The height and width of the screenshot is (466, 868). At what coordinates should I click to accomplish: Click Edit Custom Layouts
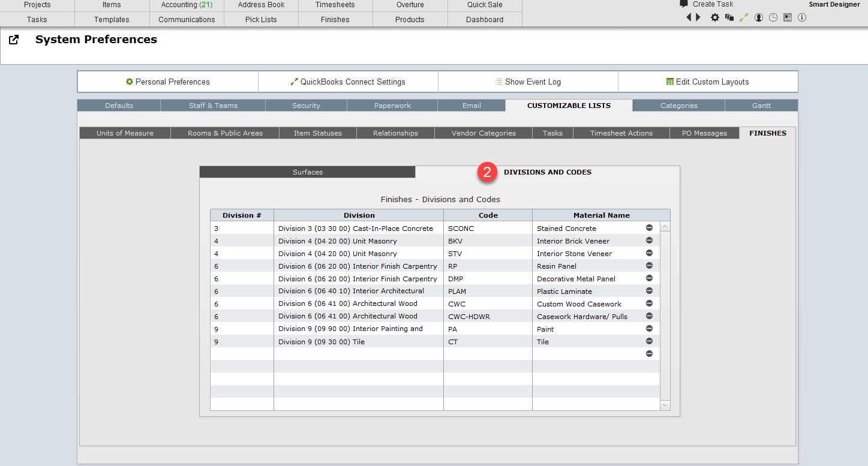708,82
